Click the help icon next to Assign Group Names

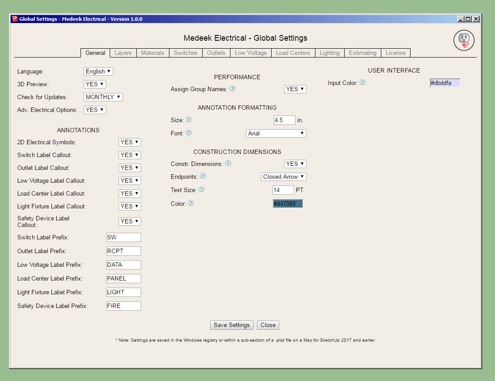coord(232,89)
